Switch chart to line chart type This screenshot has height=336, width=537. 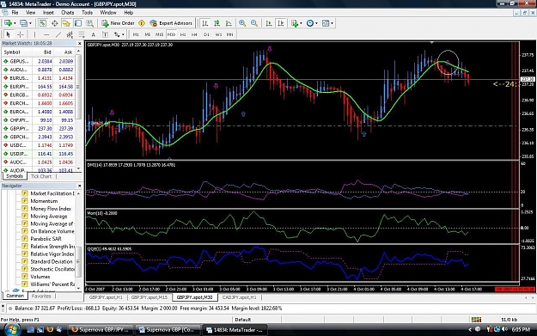point(229,23)
